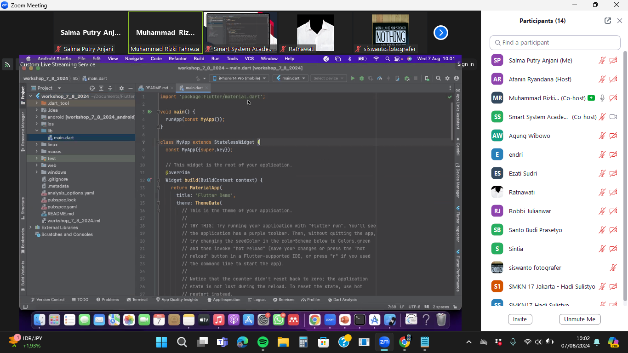Click Google Chrome icon in macOS Dock
Viewport: 628px width, 353px height.
314,319
